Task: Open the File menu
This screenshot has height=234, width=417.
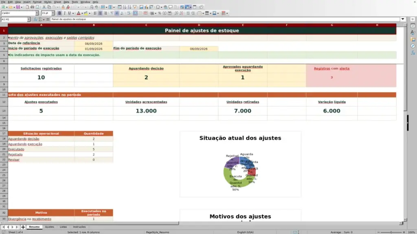Action: coord(3,2)
